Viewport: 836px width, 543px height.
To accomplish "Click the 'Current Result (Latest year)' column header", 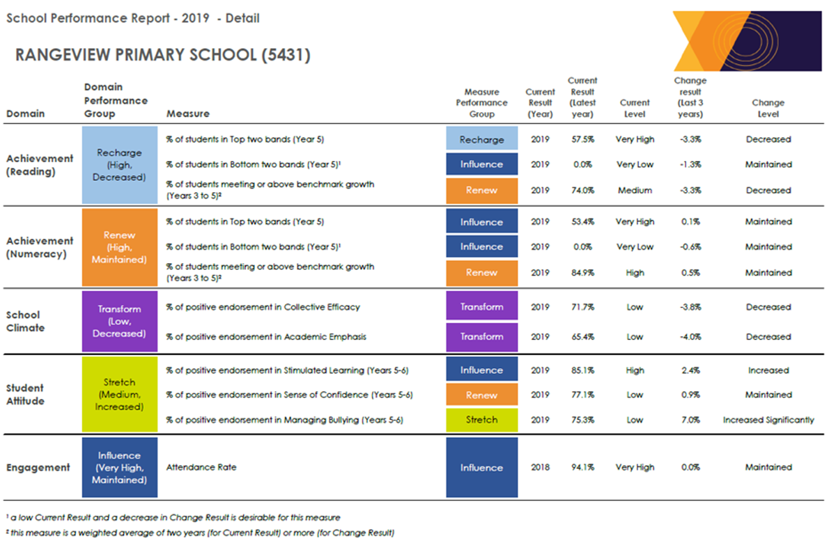I will tap(582, 97).
